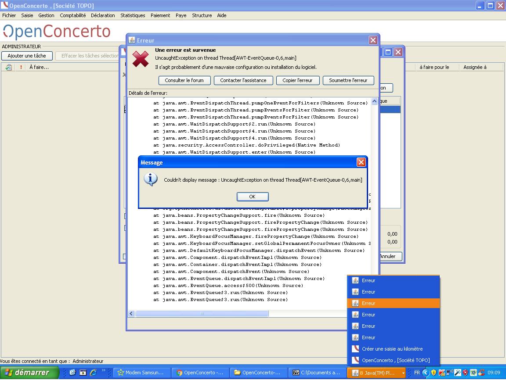Open the Paye menu
This screenshot has width=506, height=380.
[x=181, y=15]
